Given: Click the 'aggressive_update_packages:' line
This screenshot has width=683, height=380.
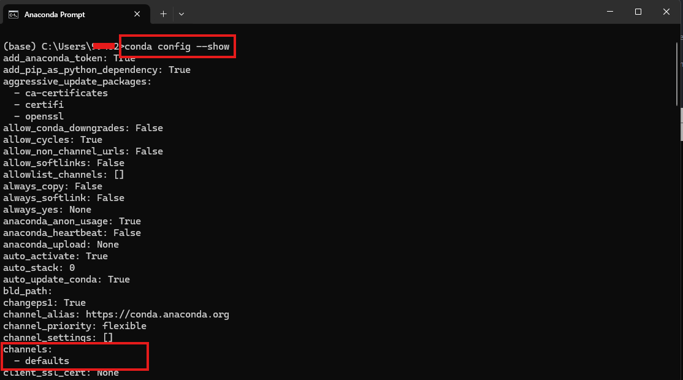Looking at the screenshot, I should [x=77, y=82].
